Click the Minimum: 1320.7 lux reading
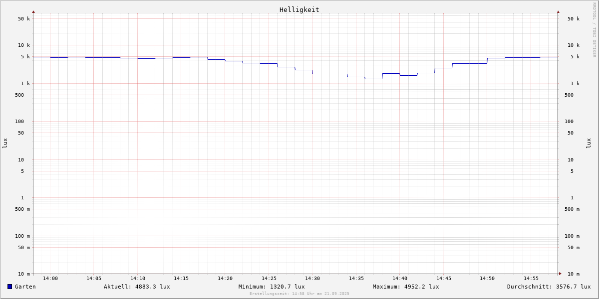Image resolution: width=599 pixels, height=299 pixels. 272,287
